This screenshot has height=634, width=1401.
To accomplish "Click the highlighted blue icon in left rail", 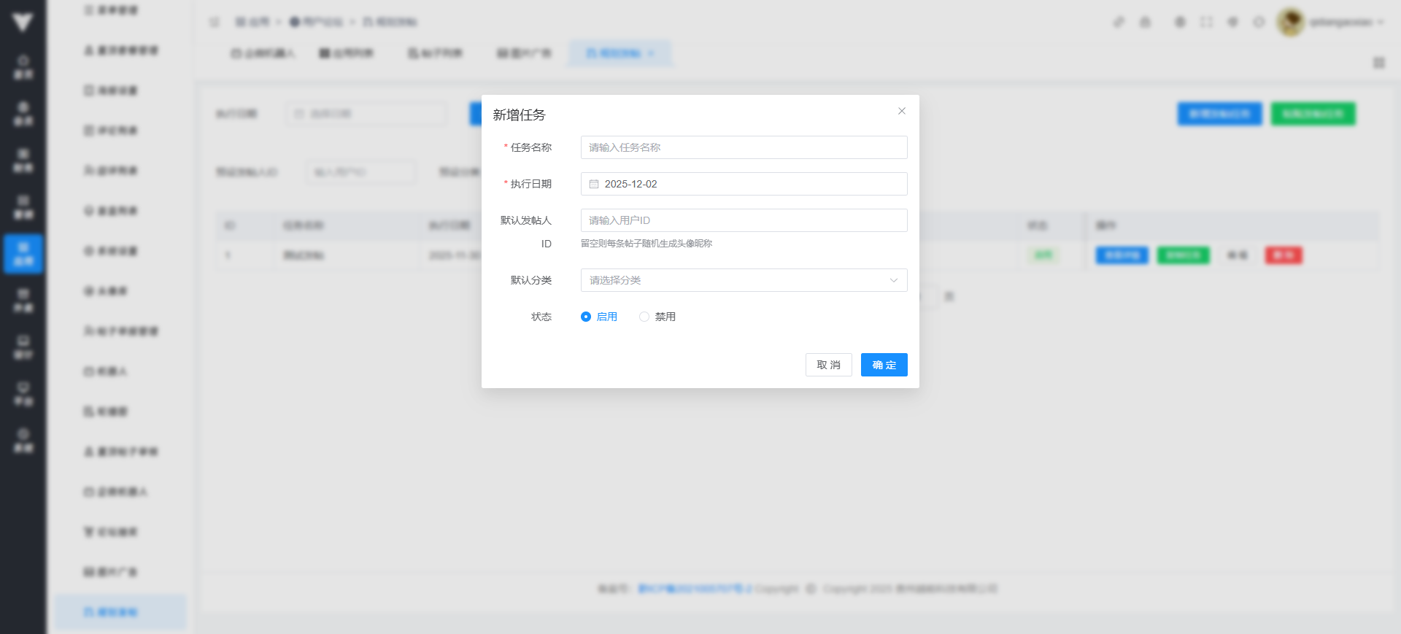I will (x=23, y=253).
